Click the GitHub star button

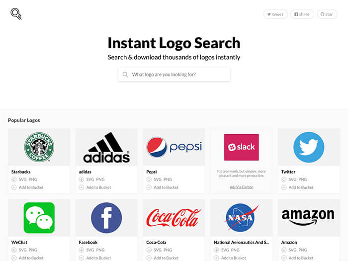tap(327, 14)
